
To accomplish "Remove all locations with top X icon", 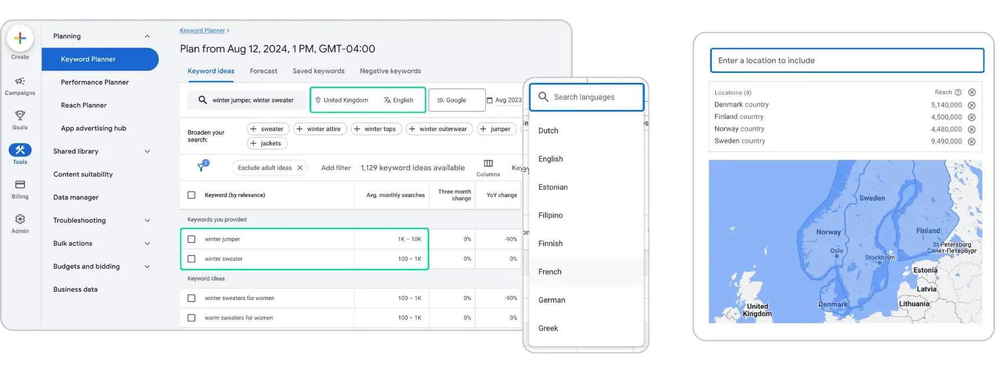I will [x=972, y=92].
